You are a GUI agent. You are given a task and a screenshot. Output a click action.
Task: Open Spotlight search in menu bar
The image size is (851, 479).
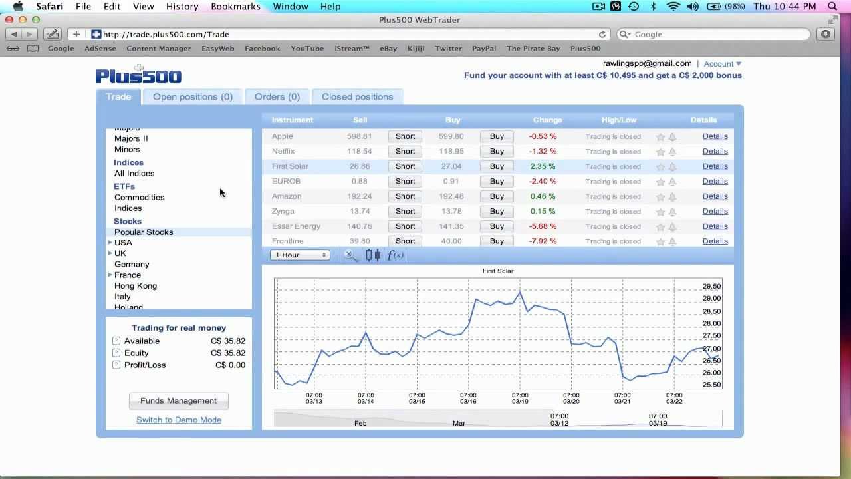coord(832,7)
